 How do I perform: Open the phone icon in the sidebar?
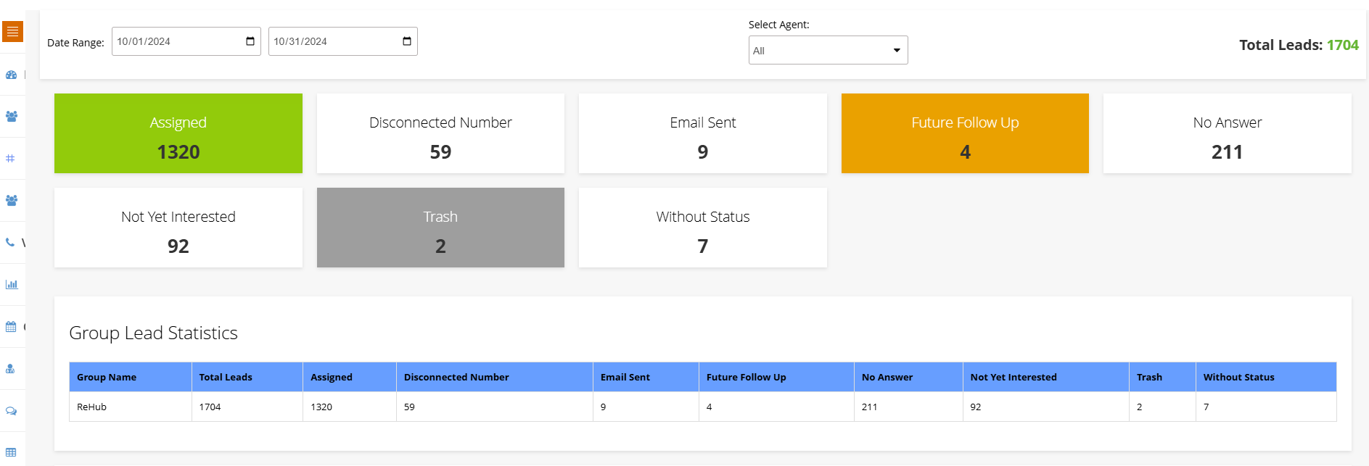(x=10, y=242)
